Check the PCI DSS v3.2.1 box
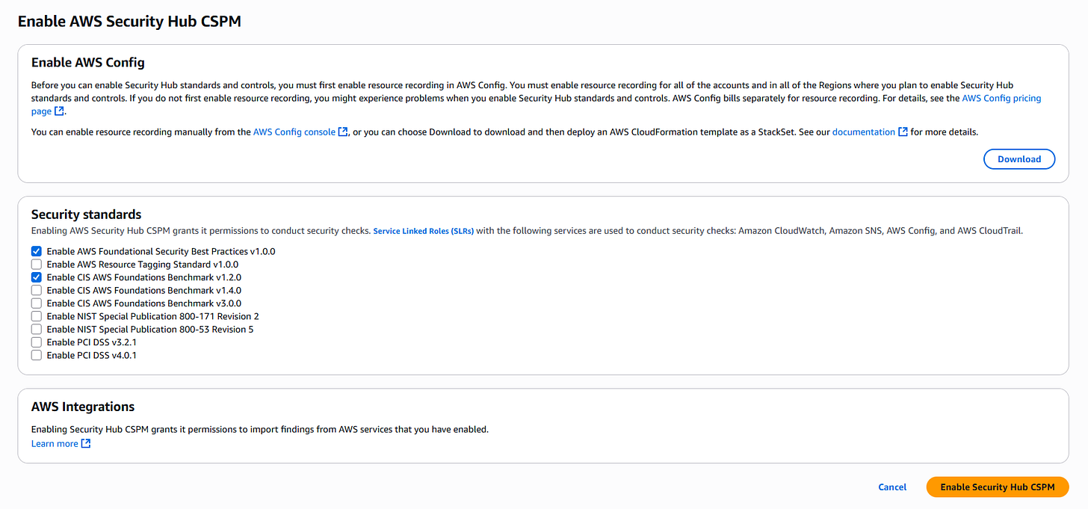This screenshot has height=509, width=1088. click(37, 342)
